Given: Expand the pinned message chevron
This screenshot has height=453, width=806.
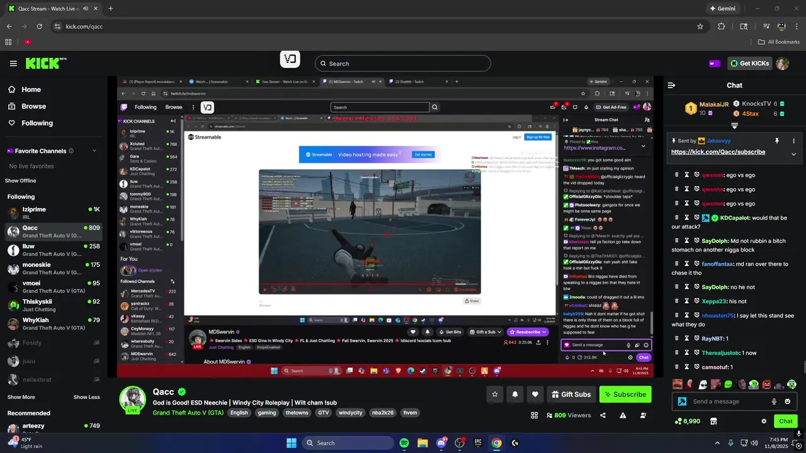Looking at the screenshot, I should pos(793,154).
